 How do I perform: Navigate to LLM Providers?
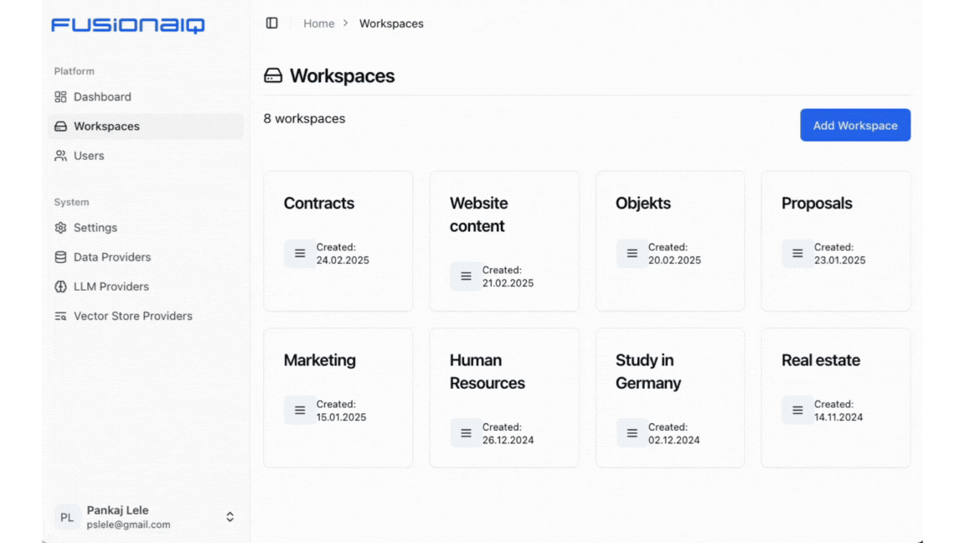pos(111,287)
